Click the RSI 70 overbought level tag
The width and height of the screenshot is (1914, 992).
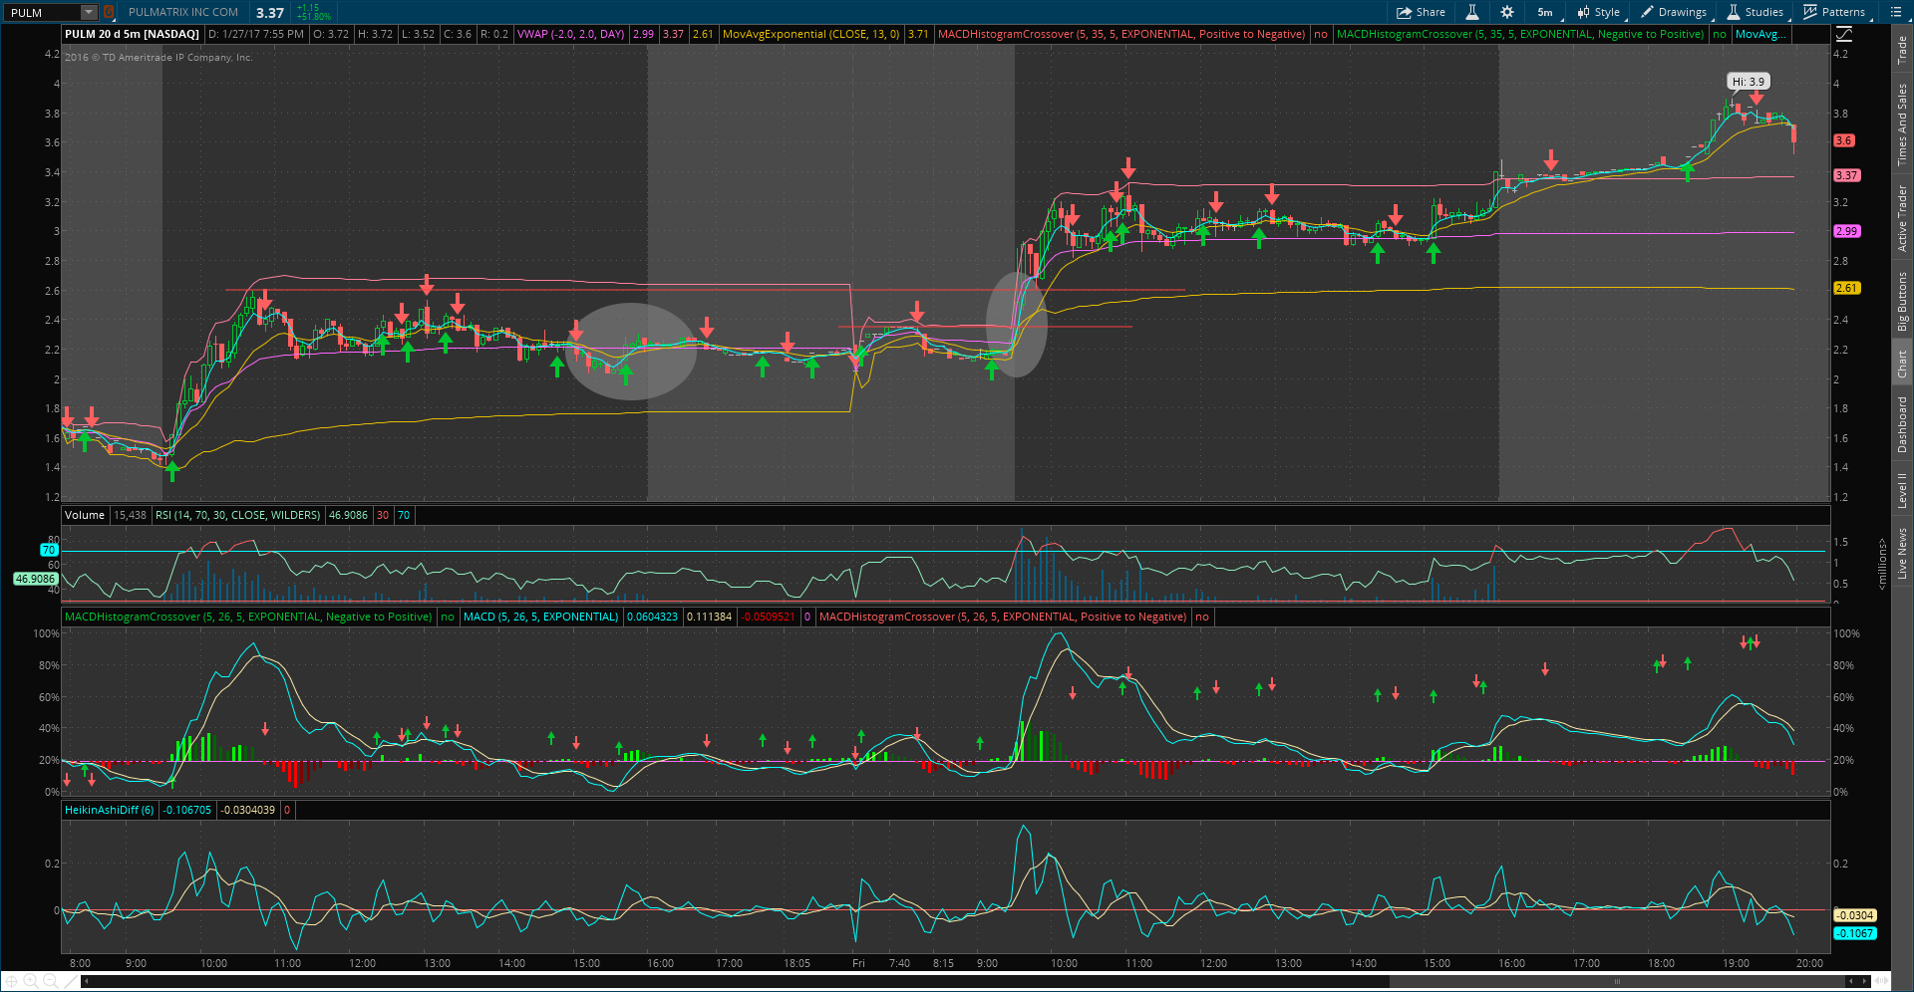[49, 550]
